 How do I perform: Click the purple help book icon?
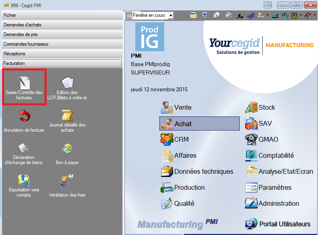coord(308,16)
